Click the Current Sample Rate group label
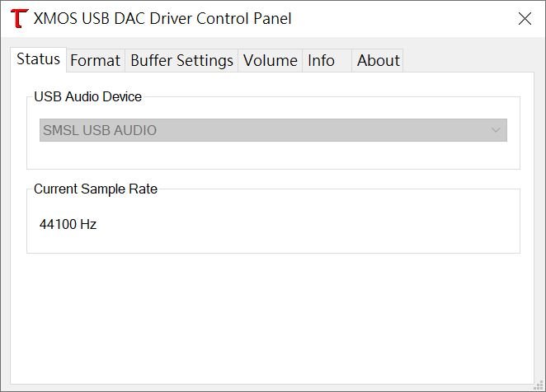The width and height of the screenshot is (546, 392). coord(95,189)
